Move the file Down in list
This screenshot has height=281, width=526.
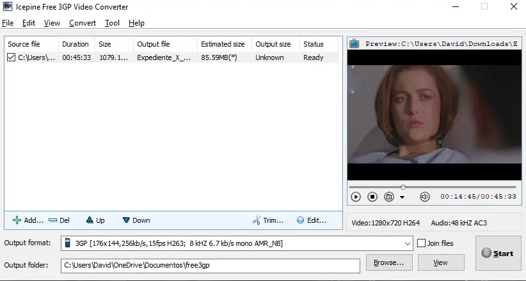[x=136, y=220]
